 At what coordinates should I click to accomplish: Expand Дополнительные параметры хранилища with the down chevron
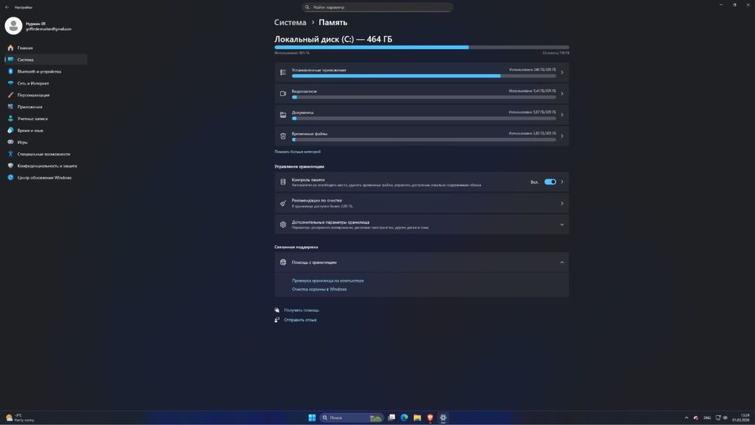point(562,224)
